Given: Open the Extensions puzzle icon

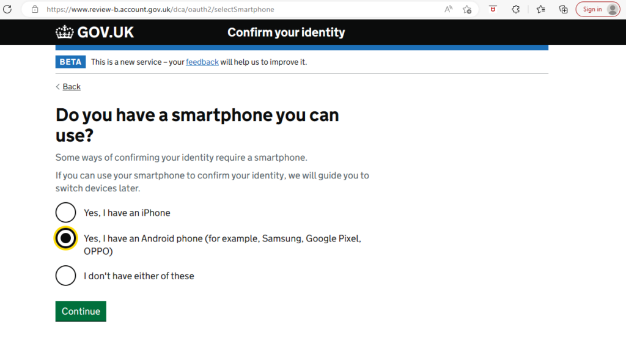Looking at the screenshot, I should [x=516, y=9].
